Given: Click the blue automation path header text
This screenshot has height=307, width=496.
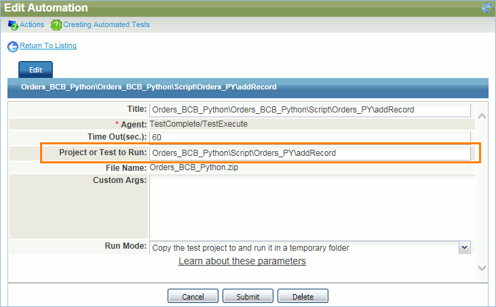Looking at the screenshot, I should [x=149, y=87].
